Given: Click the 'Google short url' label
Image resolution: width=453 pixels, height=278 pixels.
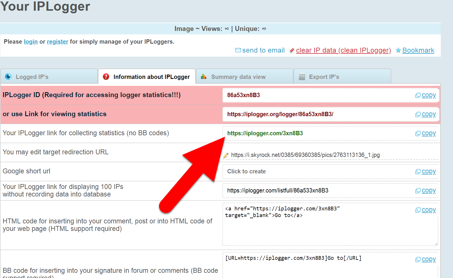Looking at the screenshot, I should (26, 171).
